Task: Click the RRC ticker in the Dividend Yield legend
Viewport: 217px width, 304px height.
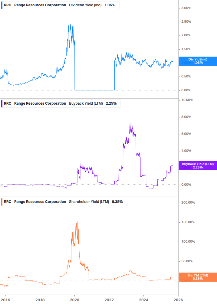Action: coord(8,5)
